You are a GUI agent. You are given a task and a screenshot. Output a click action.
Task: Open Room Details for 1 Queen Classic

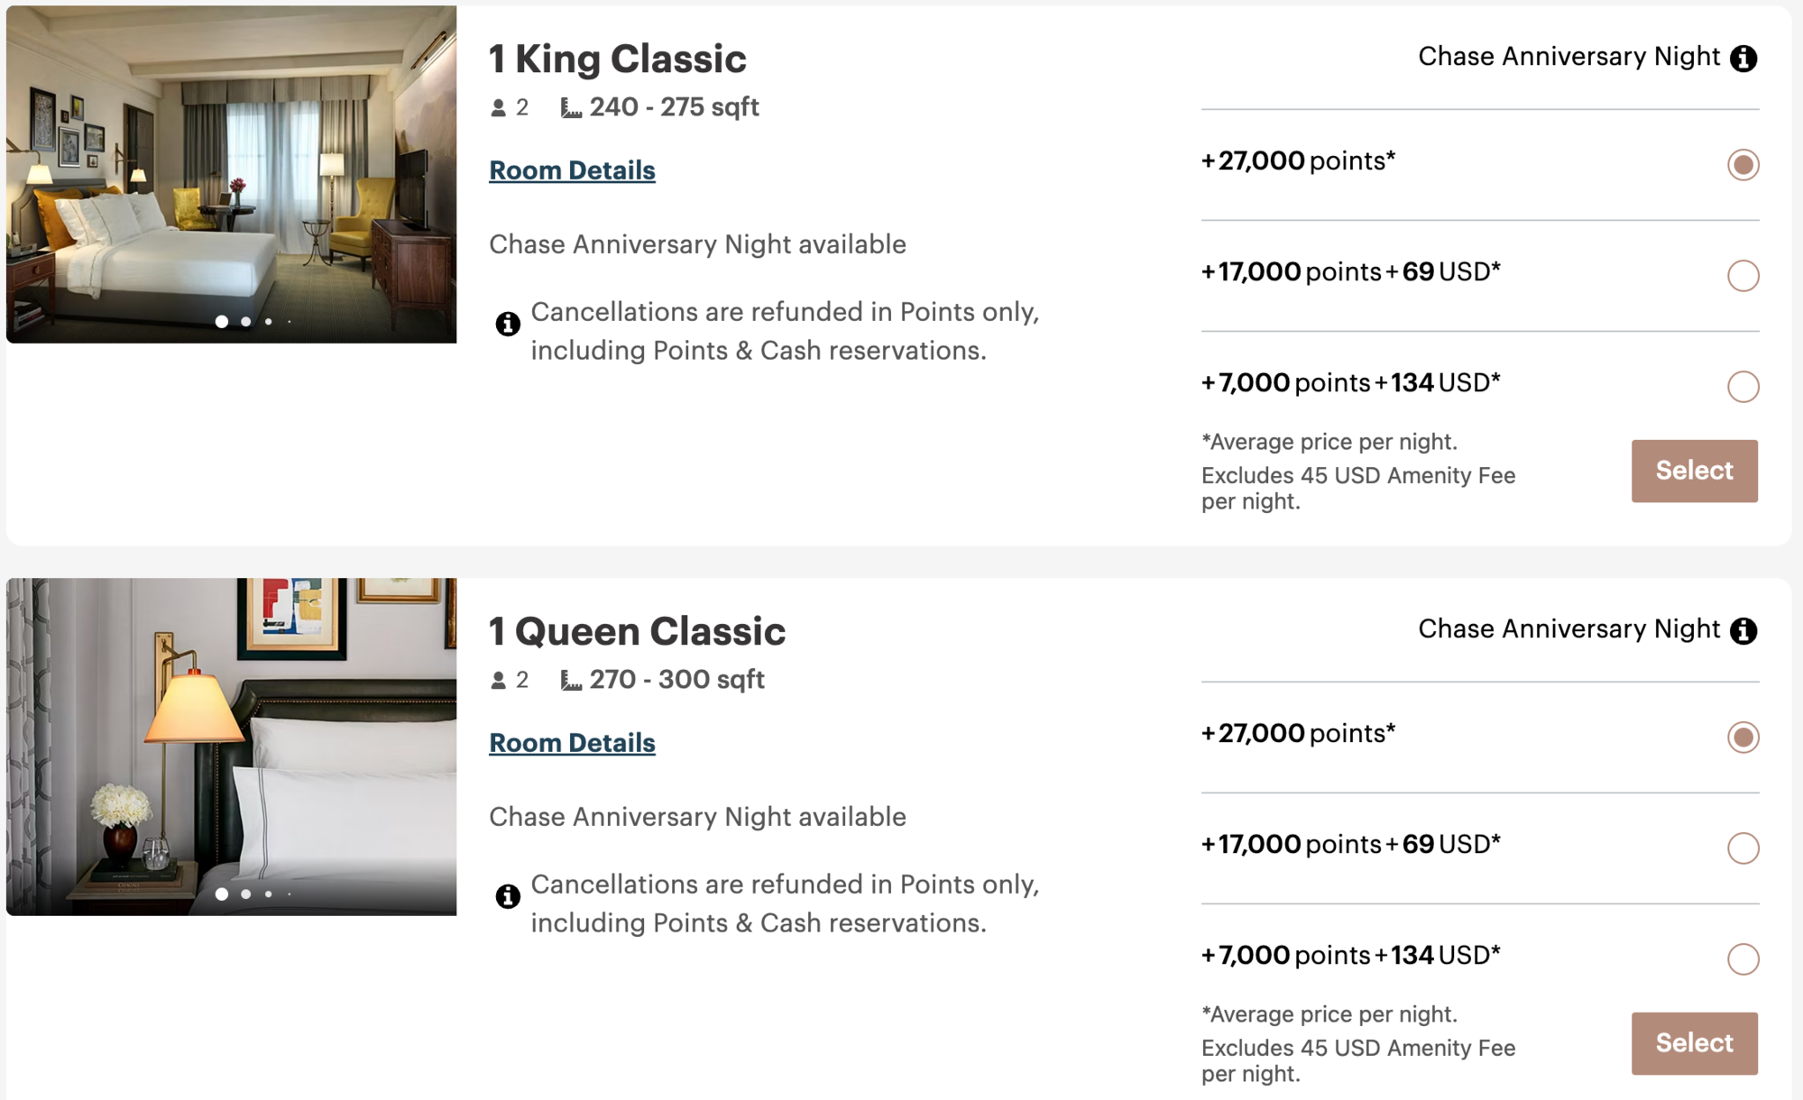572,742
